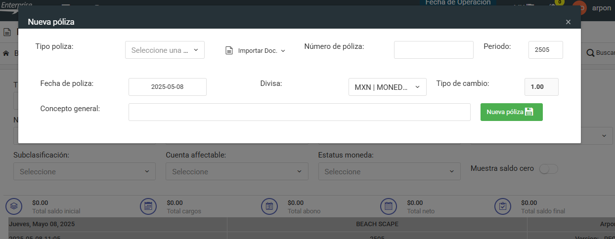This screenshot has width=615, height=239.
Task: Click the Total abono calendar icon
Action: [269, 206]
